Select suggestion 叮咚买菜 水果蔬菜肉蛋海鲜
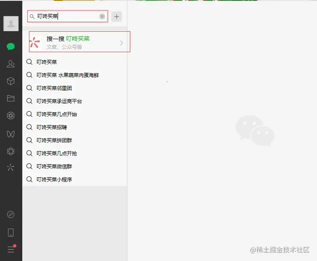317x261 pixels. tap(75, 75)
